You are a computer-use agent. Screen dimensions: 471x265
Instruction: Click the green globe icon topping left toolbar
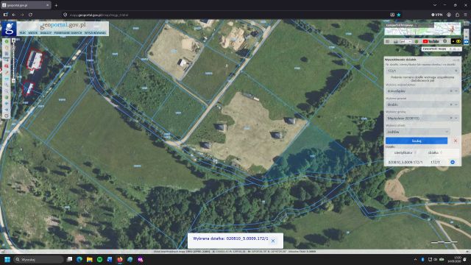(x=7, y=41)
